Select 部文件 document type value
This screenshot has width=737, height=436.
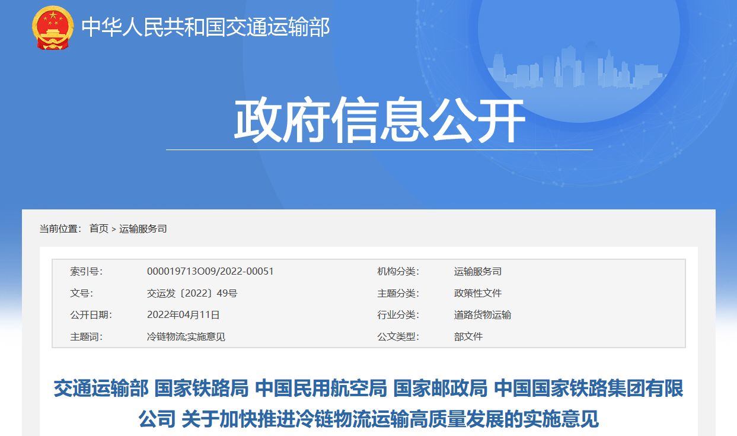pos(468,336)
